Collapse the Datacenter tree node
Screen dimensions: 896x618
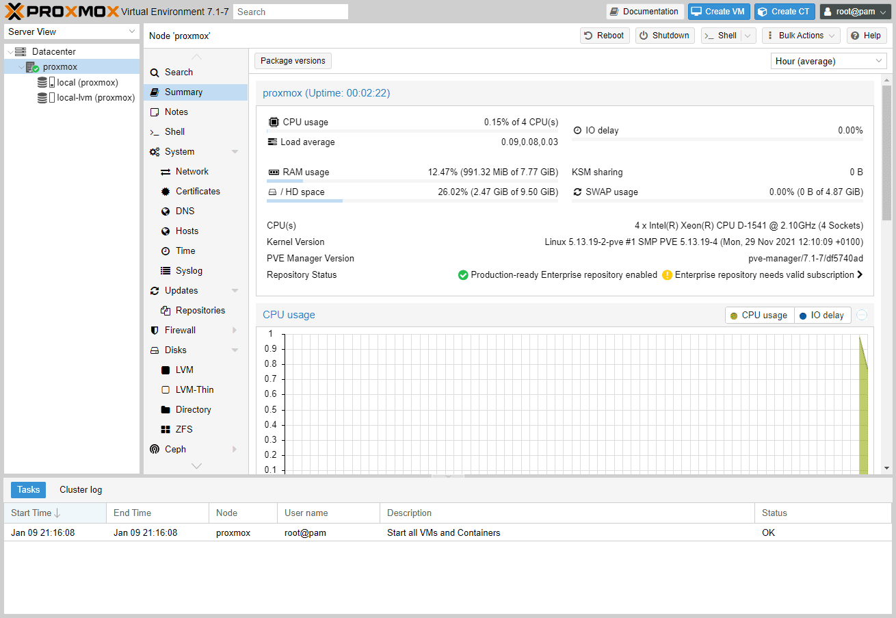click(x=10, y=51)
